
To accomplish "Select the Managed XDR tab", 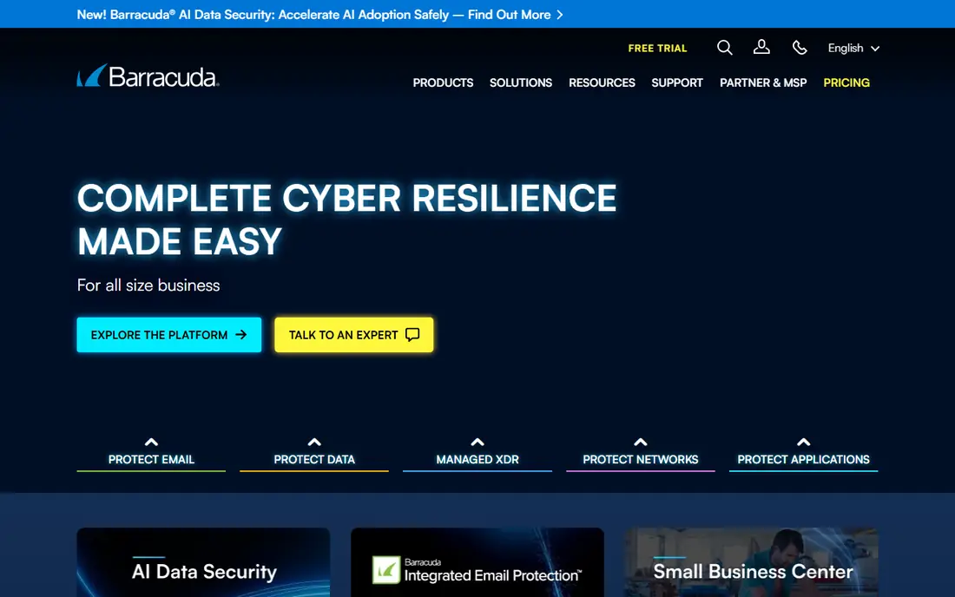I will [477, 460].
